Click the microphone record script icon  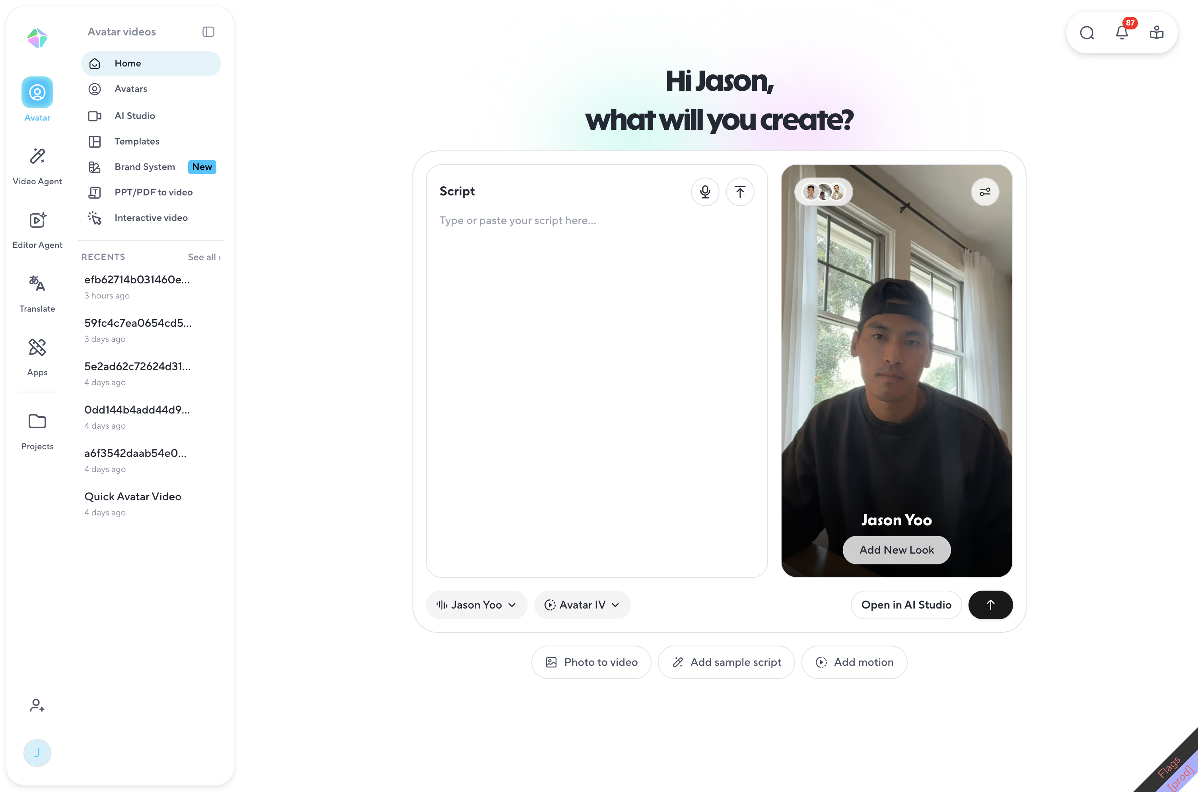pyautogui.click(x=704, y=192)
